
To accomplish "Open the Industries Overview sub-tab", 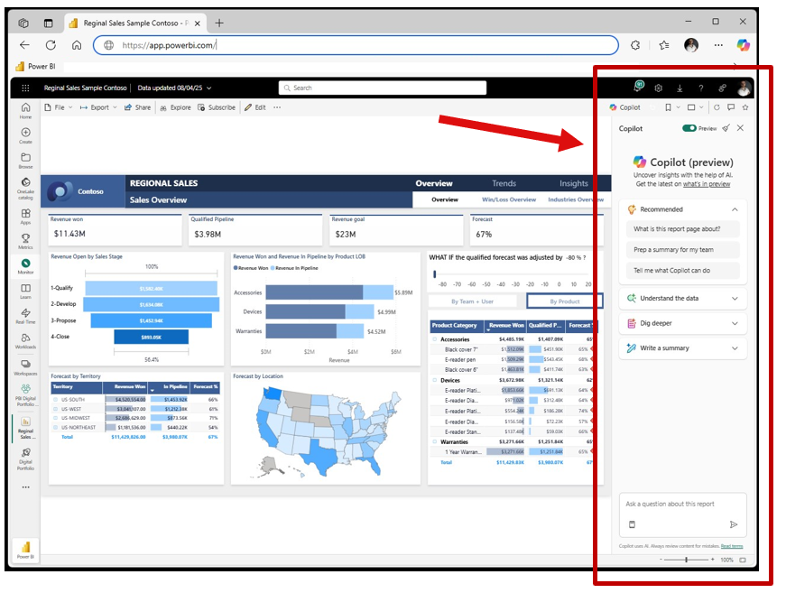I will tap(576, 199).
